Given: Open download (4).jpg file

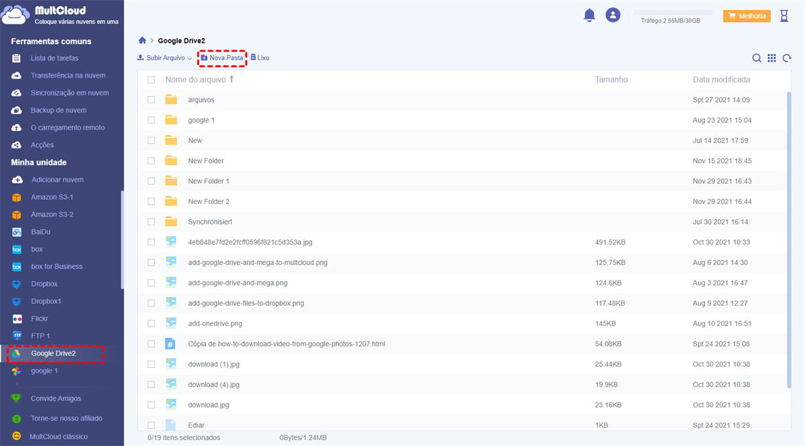Looking at the screenshot, I should [213, 384].
